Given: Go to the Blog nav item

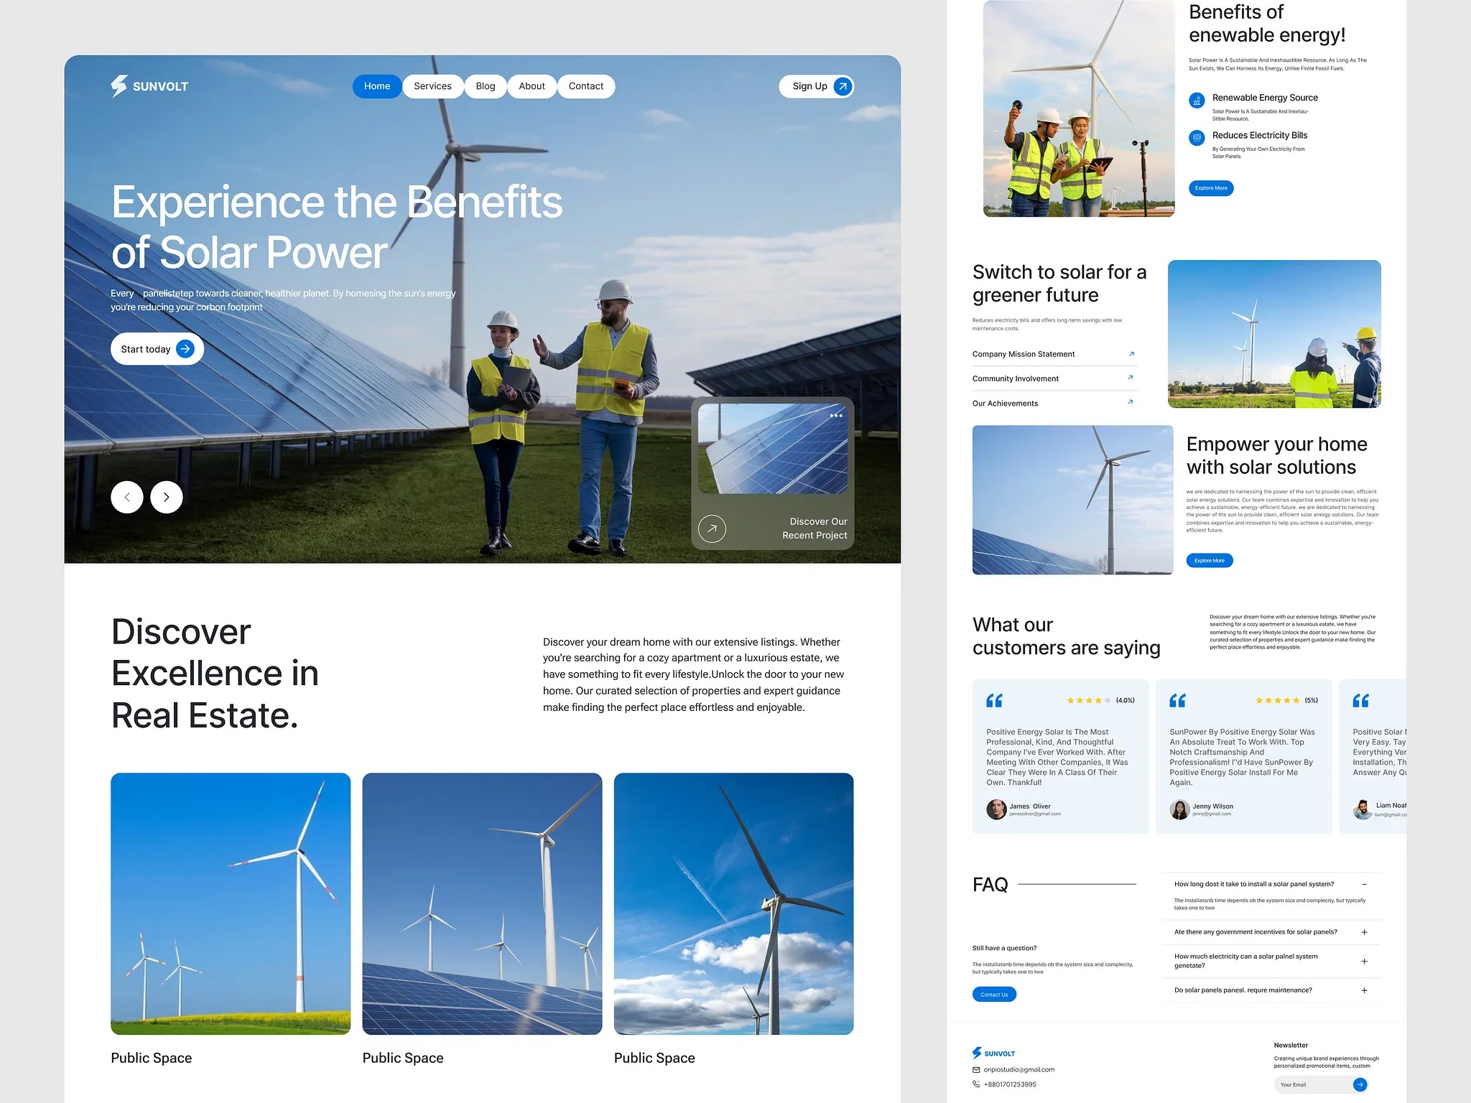Looking at the screenshot, I should click(x=486, y=86).
